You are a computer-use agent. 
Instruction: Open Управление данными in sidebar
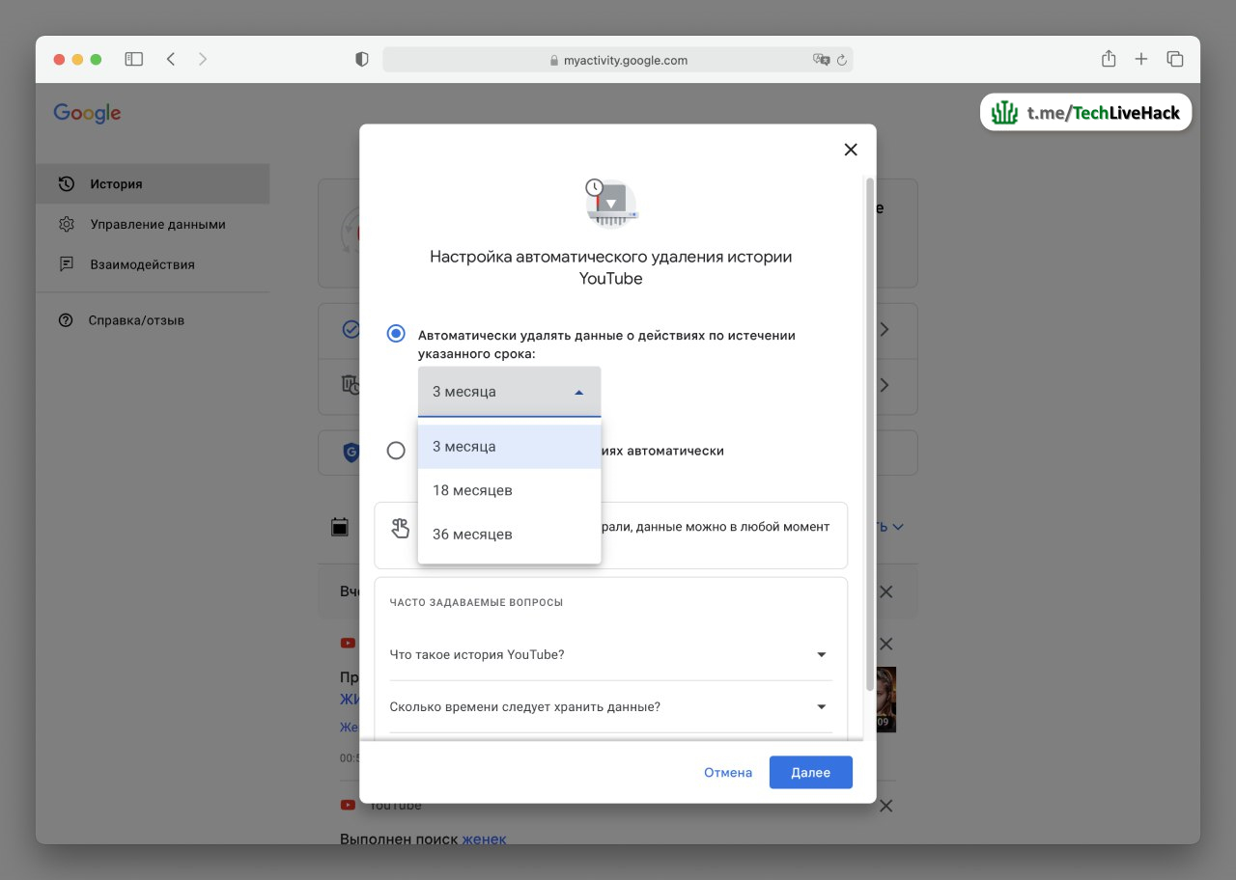153,224
